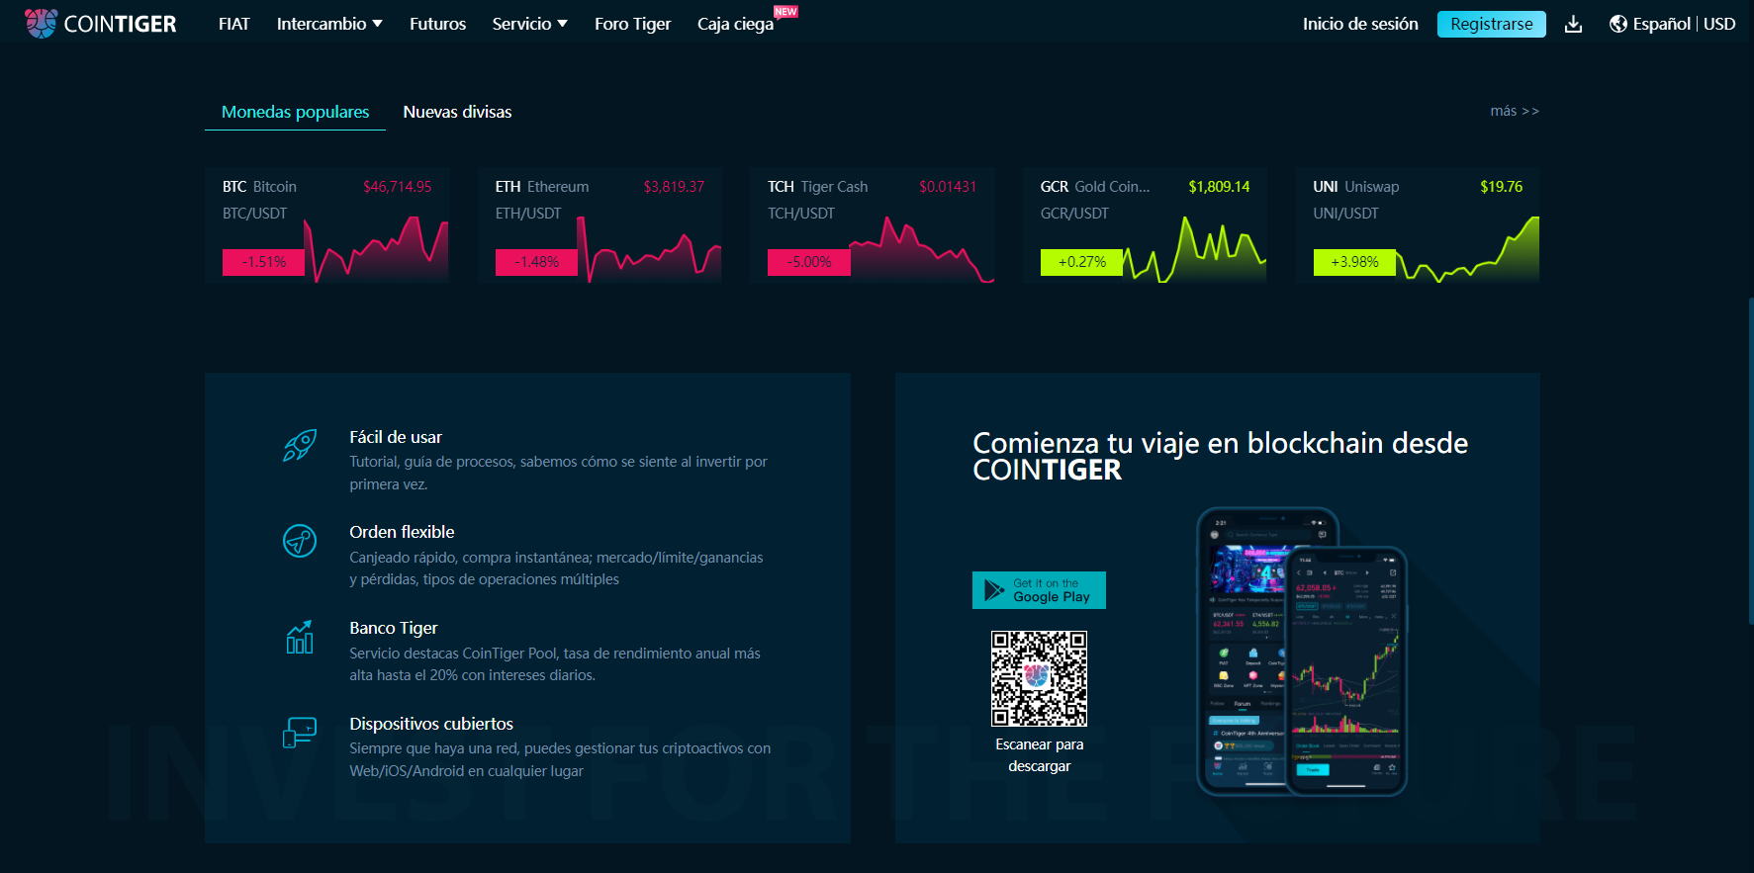1754x873 pixels.
Task: Click the ETH -1.48% change badge
Action: pos(536,262)
